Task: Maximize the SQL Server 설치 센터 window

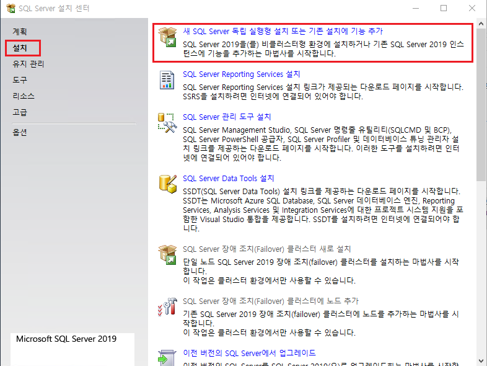Action: click(444, 9)
